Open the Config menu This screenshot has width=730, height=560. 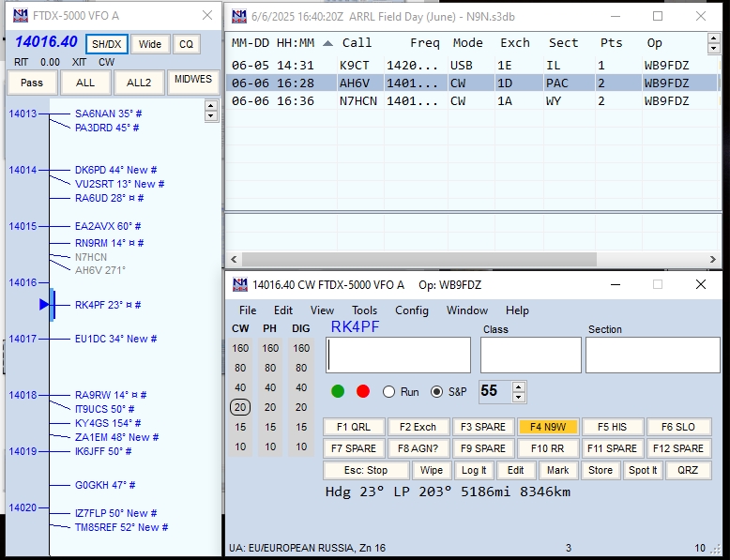[x=411, y=310]
